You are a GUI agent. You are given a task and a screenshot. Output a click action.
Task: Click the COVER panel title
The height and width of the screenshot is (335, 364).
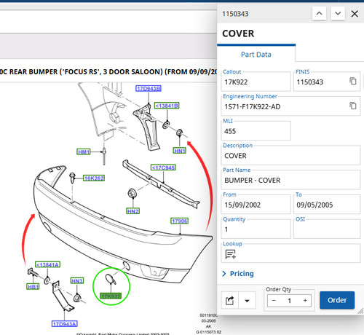click(238, 33)
